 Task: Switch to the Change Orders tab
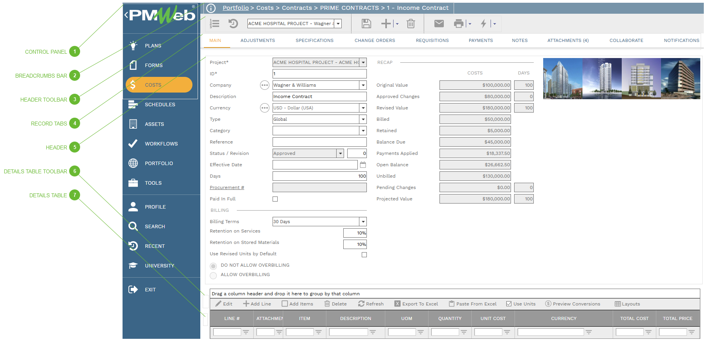click(x=375, y=40)
